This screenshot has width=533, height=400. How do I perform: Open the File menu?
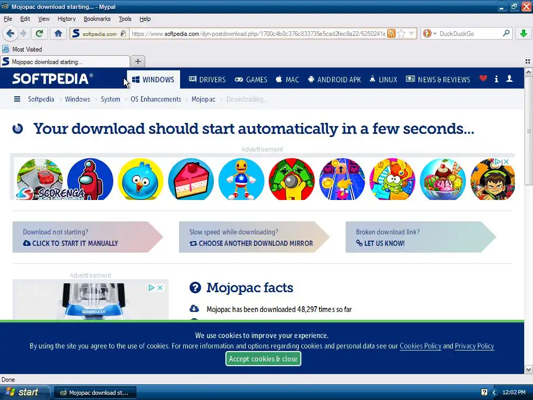8,19
